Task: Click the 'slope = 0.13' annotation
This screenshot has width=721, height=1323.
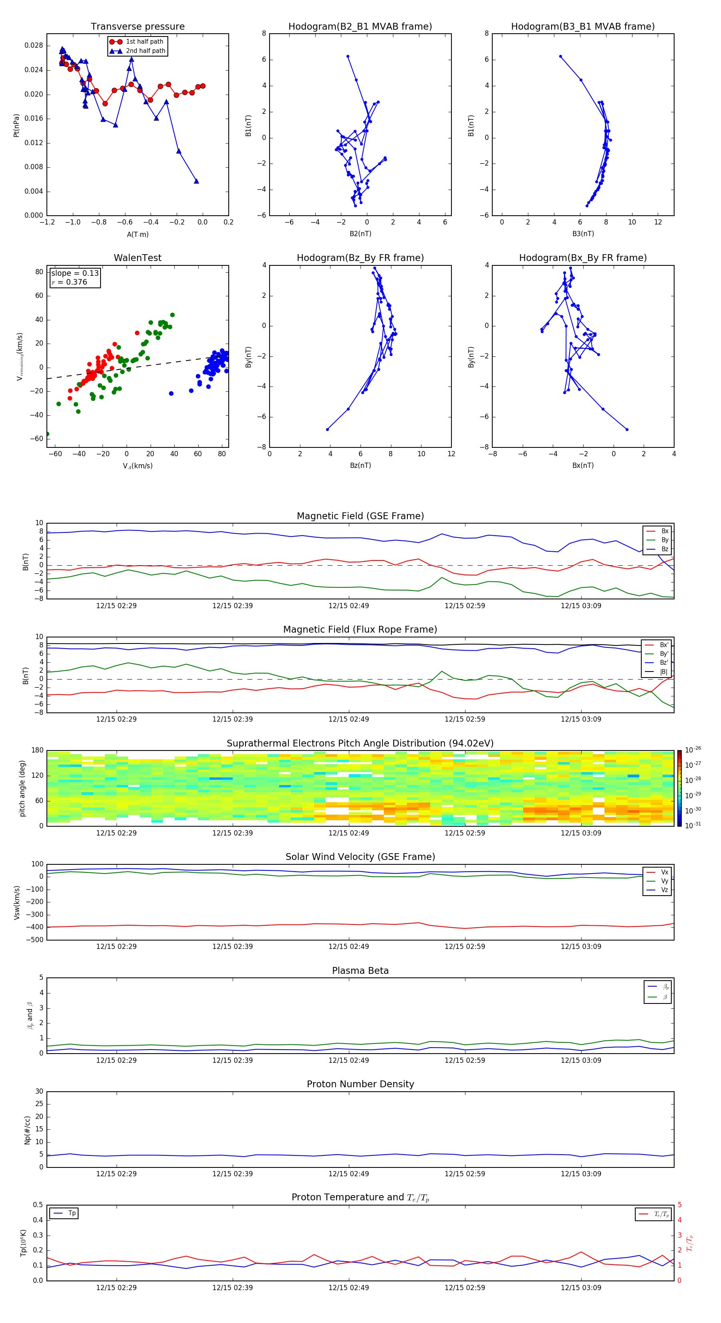Action: (75, 273)
